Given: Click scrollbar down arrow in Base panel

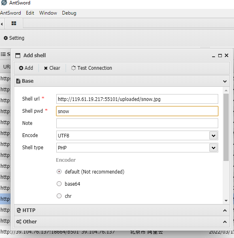Looking at the screenshot, I should [226, 201].
